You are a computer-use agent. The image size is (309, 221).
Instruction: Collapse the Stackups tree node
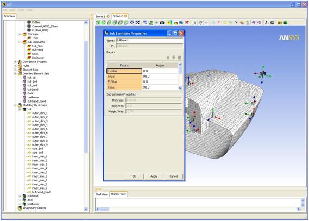tap(20, 34)
